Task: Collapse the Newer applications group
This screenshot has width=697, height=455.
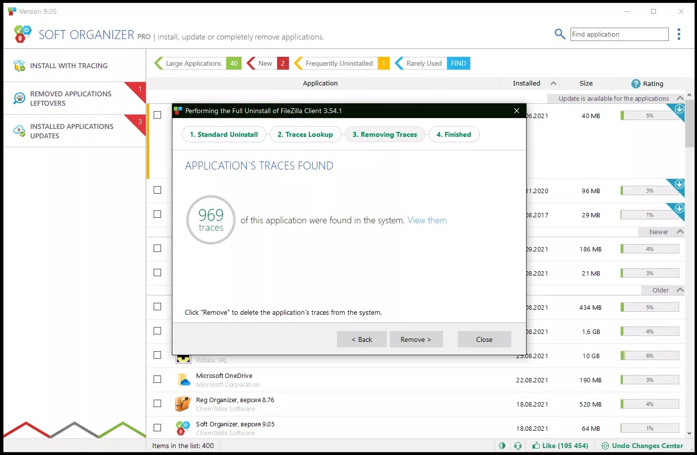Action: tap(680, 232)
